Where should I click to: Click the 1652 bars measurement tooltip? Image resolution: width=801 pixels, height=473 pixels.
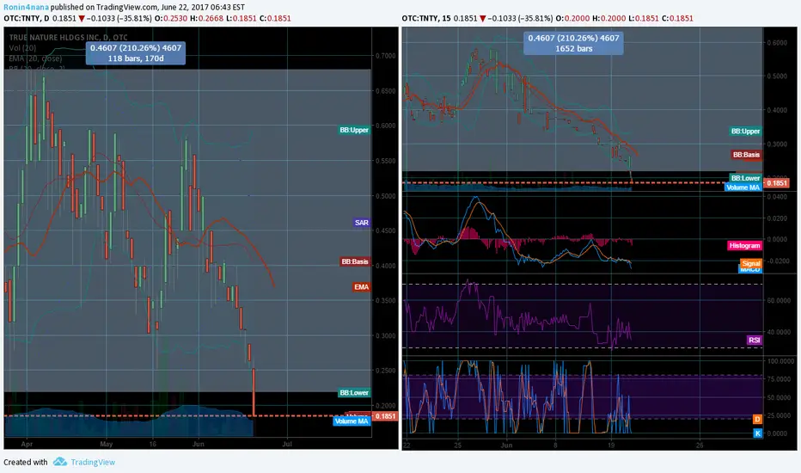coord(573,44)
